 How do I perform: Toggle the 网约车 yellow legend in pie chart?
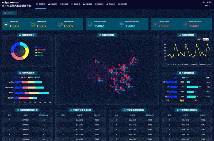click(x=39, y=52)
